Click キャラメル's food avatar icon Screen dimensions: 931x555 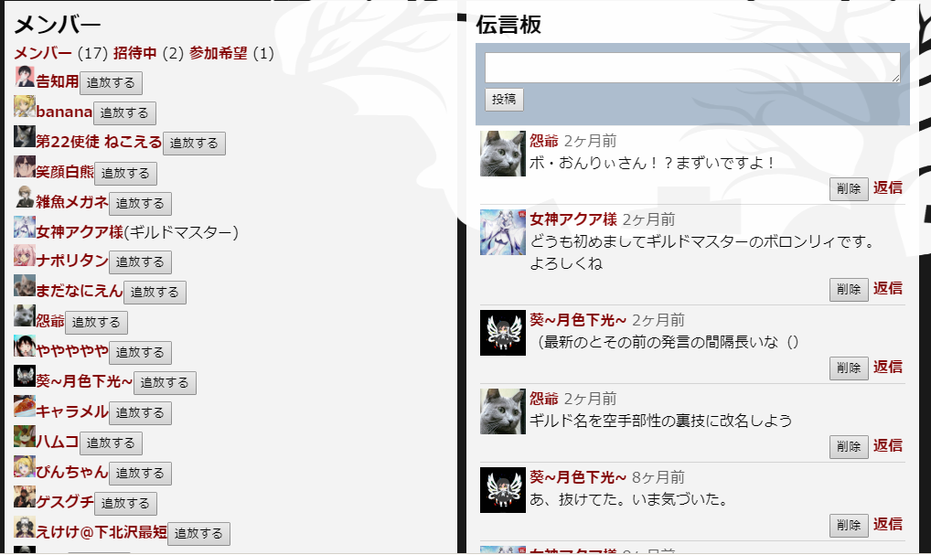(x=25, y=406)
